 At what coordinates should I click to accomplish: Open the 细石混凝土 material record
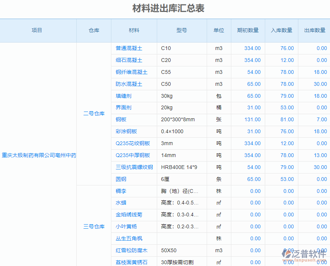[128, 60]
